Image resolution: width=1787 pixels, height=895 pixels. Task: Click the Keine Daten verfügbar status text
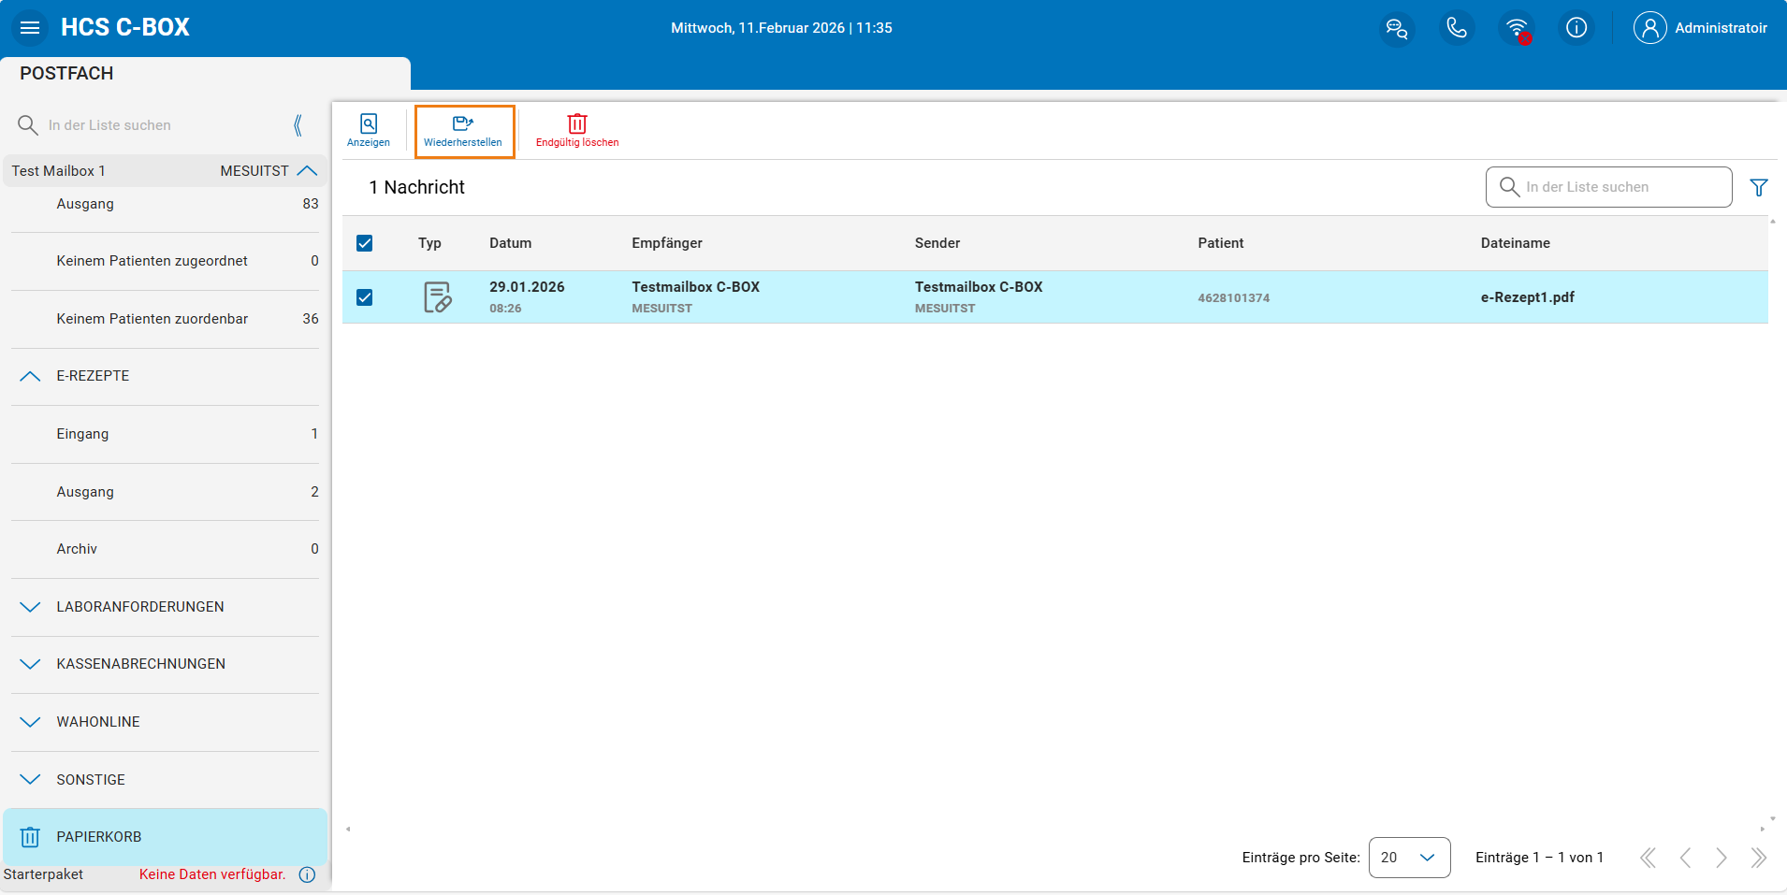(212, 874)
